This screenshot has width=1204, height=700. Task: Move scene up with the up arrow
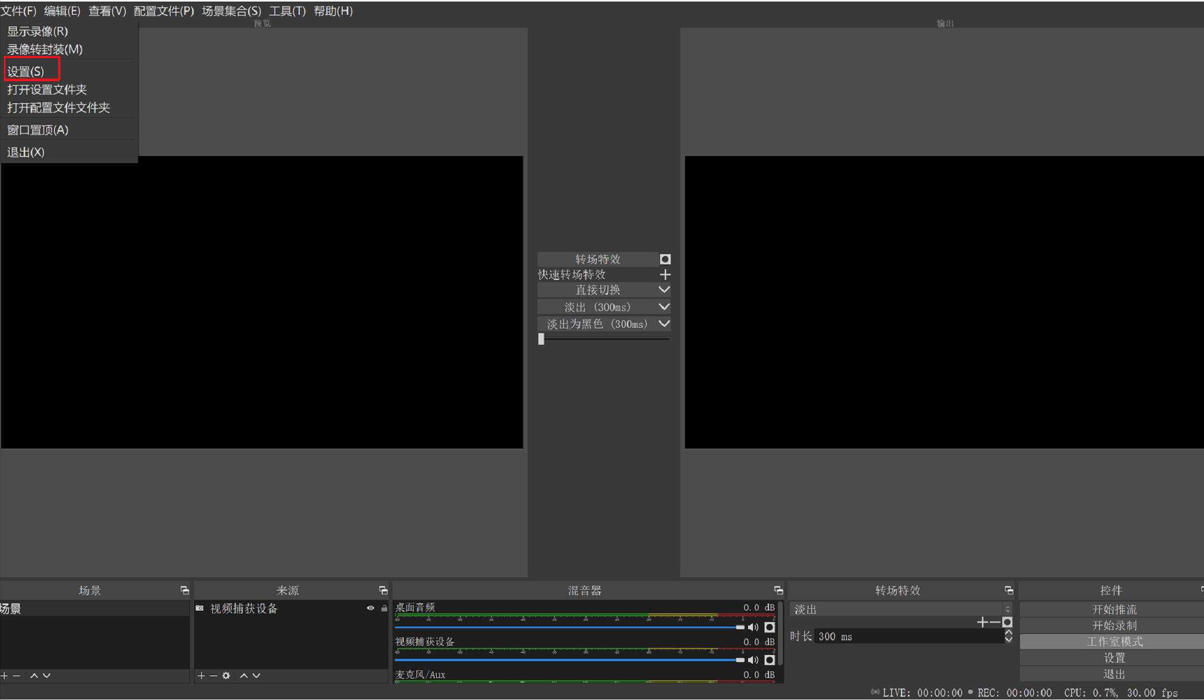point(34,675)
